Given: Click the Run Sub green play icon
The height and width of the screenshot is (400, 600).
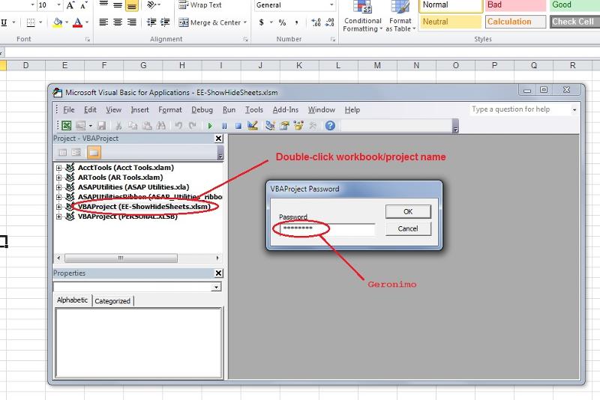Looking at the screenshot, I should pyautogui.click(x=210, y=126).
